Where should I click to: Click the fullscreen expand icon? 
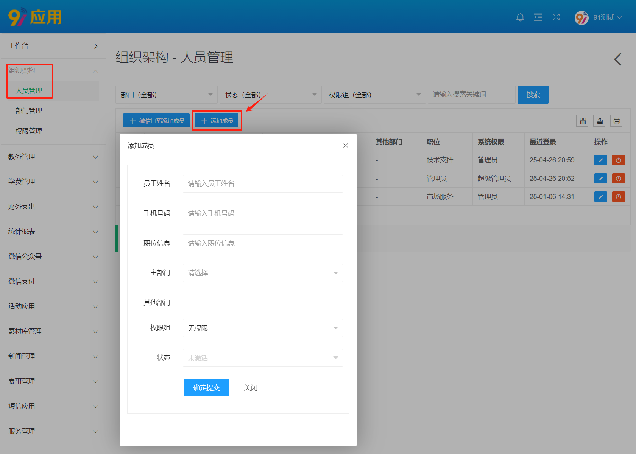click(x=556, y=17)
